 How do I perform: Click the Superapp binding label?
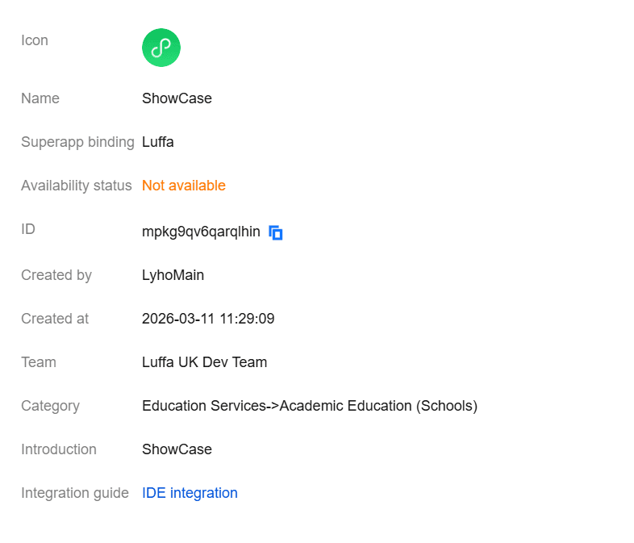point(77,142)
